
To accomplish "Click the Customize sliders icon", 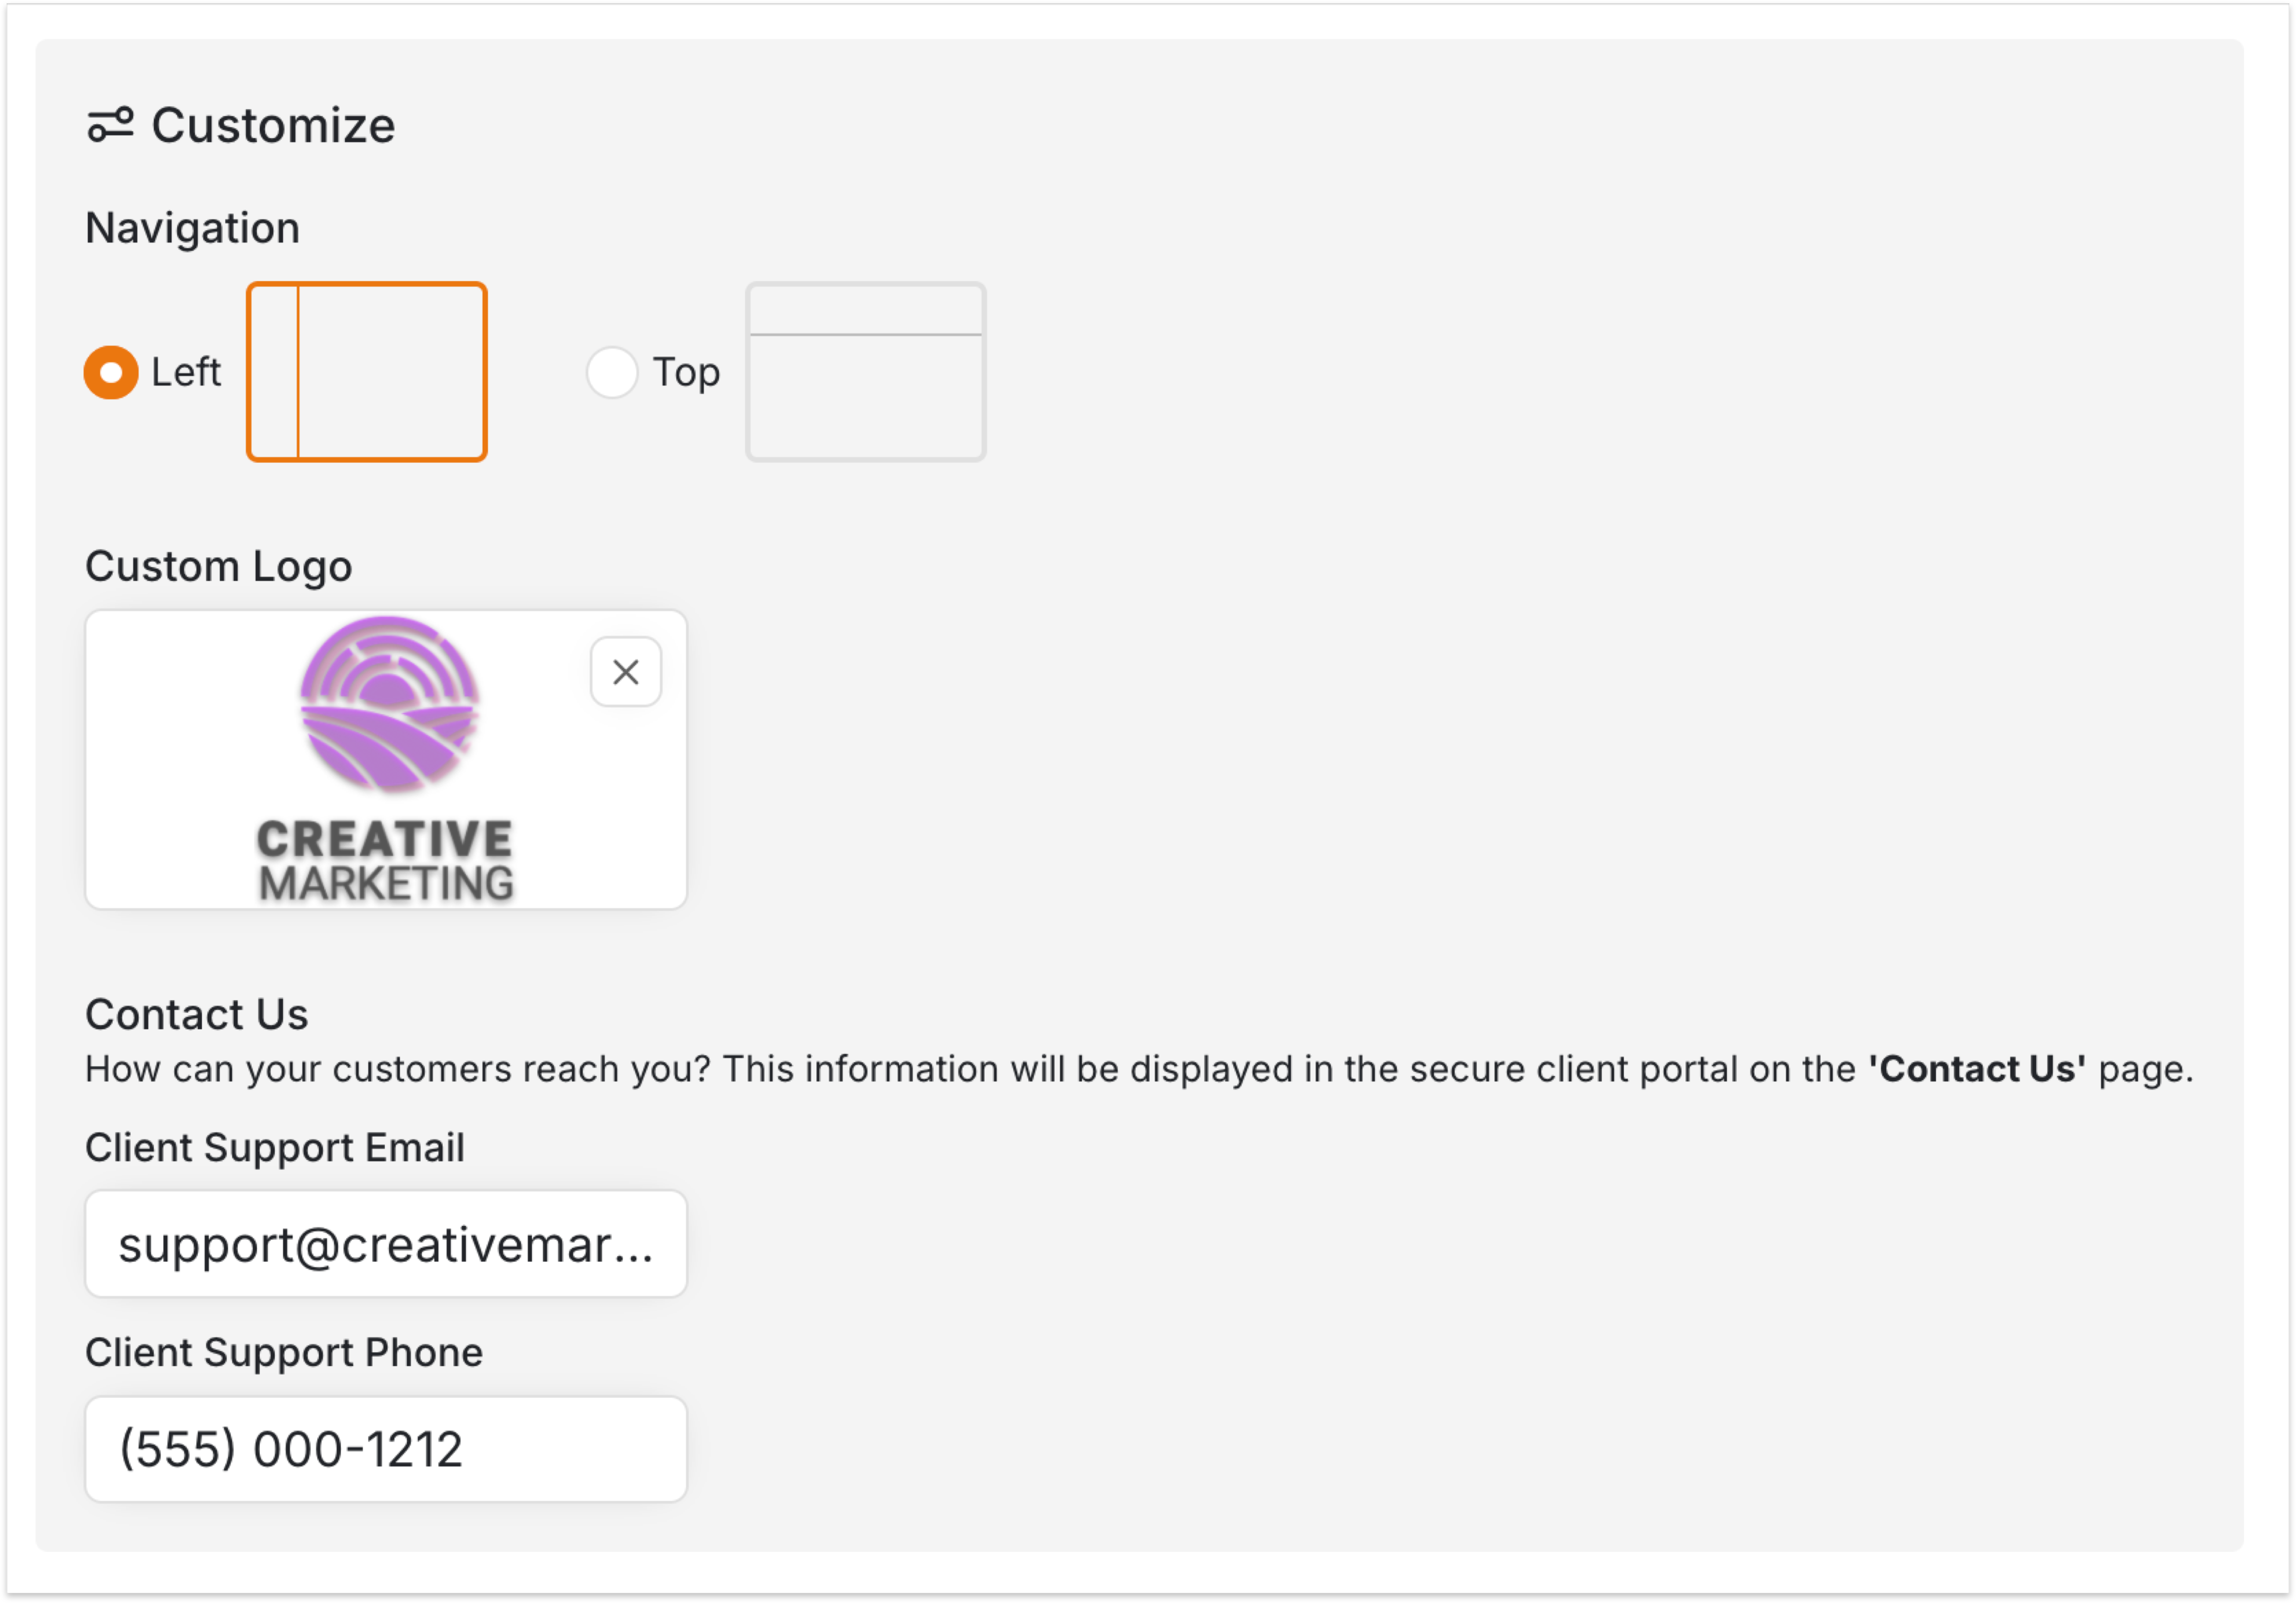I will tap(110, 126).
